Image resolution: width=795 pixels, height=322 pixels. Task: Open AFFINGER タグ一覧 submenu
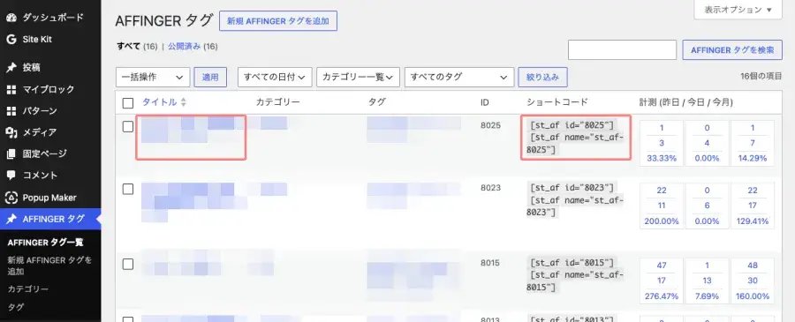click(x=45, y=243)
